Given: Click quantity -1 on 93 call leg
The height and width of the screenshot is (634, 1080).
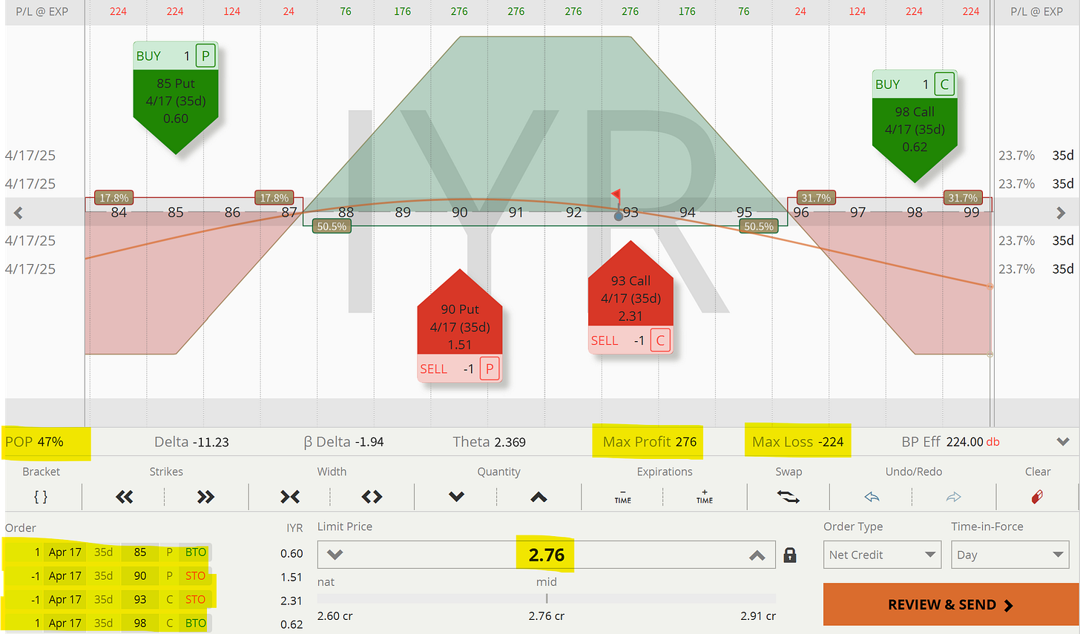Looking at the screenshot, I should pyautogui.click(x=35, y=600).
